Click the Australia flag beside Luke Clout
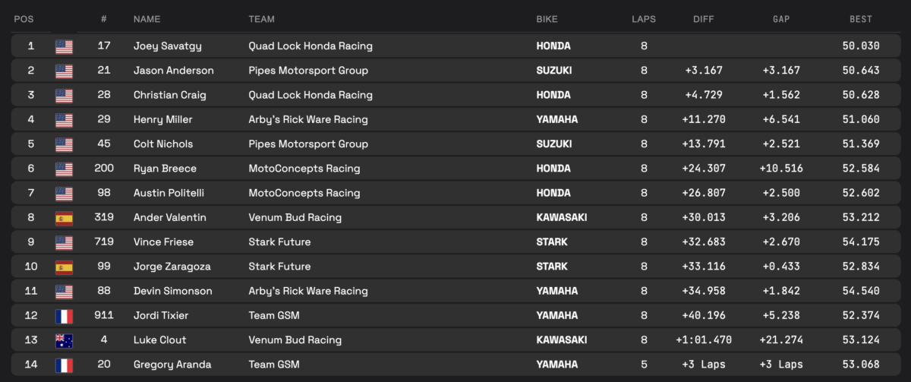911x382 pixels. [x=64, y=340]
